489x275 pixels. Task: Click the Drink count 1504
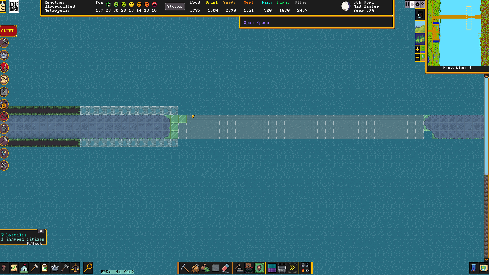click(x=213, y=10)
